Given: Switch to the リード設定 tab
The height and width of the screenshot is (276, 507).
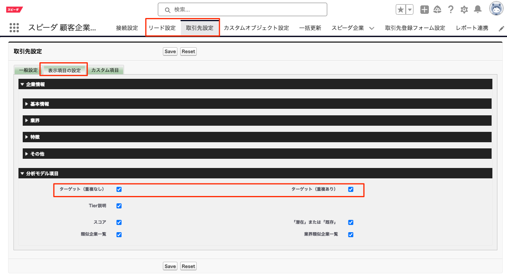Looking at the screenshot, I should [x=162, y=28].
